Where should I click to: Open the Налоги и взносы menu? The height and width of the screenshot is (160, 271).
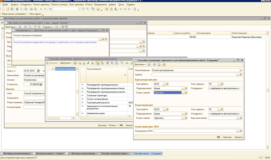click(60, 5)
